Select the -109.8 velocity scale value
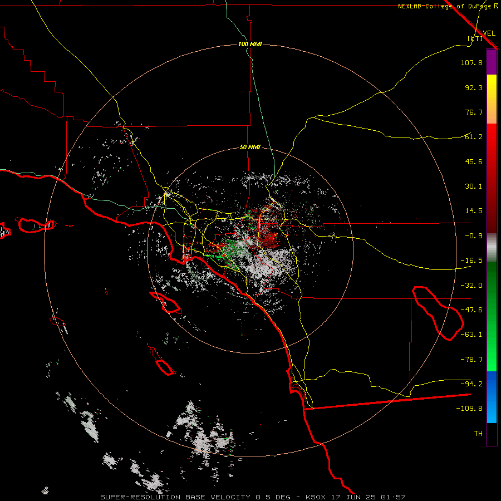Viewport: 501px width, 501px height. (469, 409)
